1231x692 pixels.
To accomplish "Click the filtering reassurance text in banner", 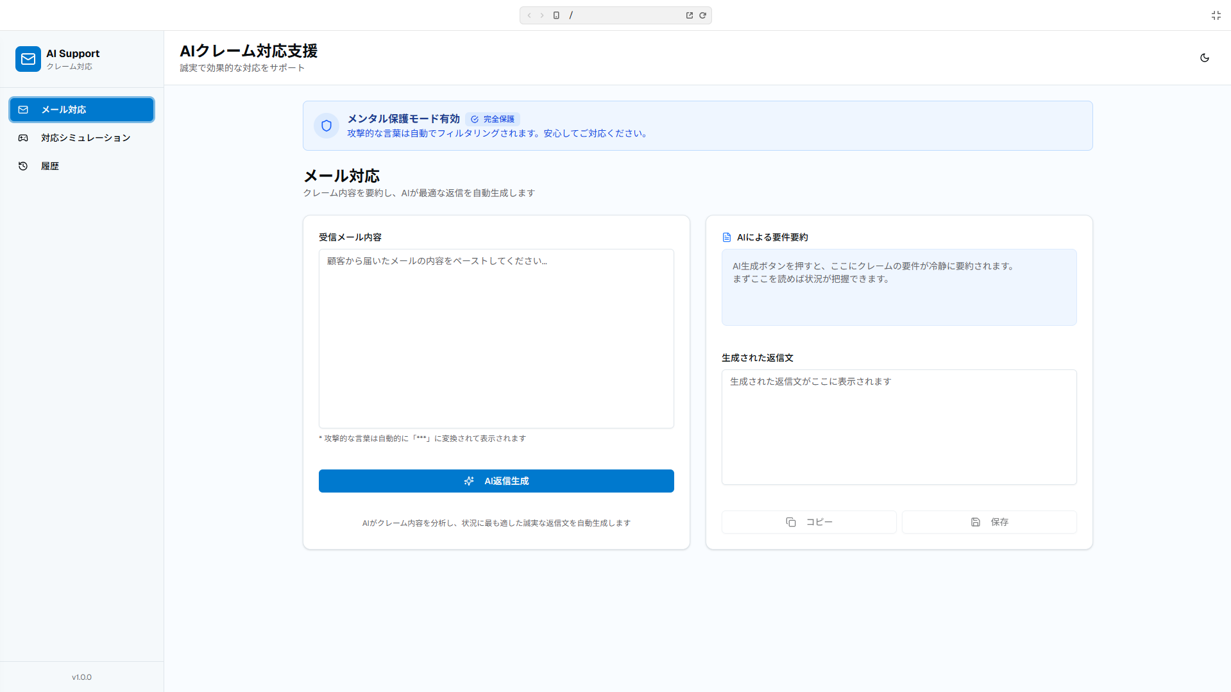I will pyautogui.click(x=499, y=133).
